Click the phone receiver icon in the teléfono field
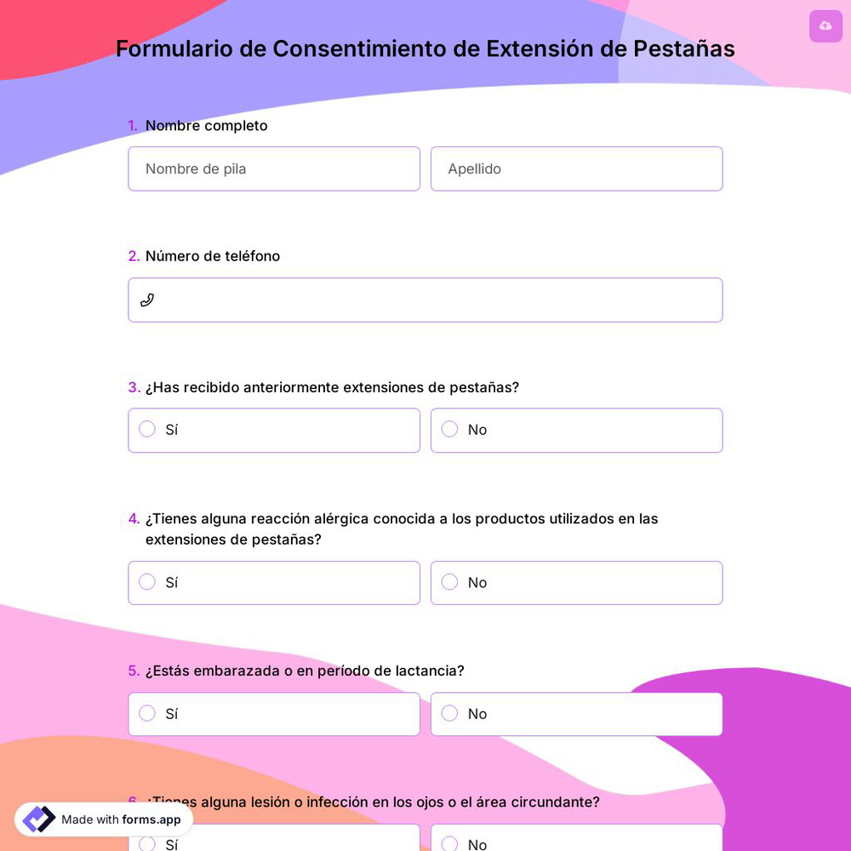The image size is (851, 851). [147, 300]
